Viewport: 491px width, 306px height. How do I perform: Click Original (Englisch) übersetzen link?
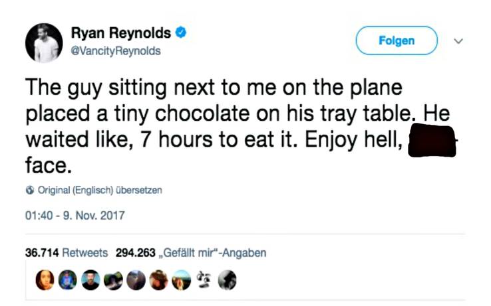[99, 191]
